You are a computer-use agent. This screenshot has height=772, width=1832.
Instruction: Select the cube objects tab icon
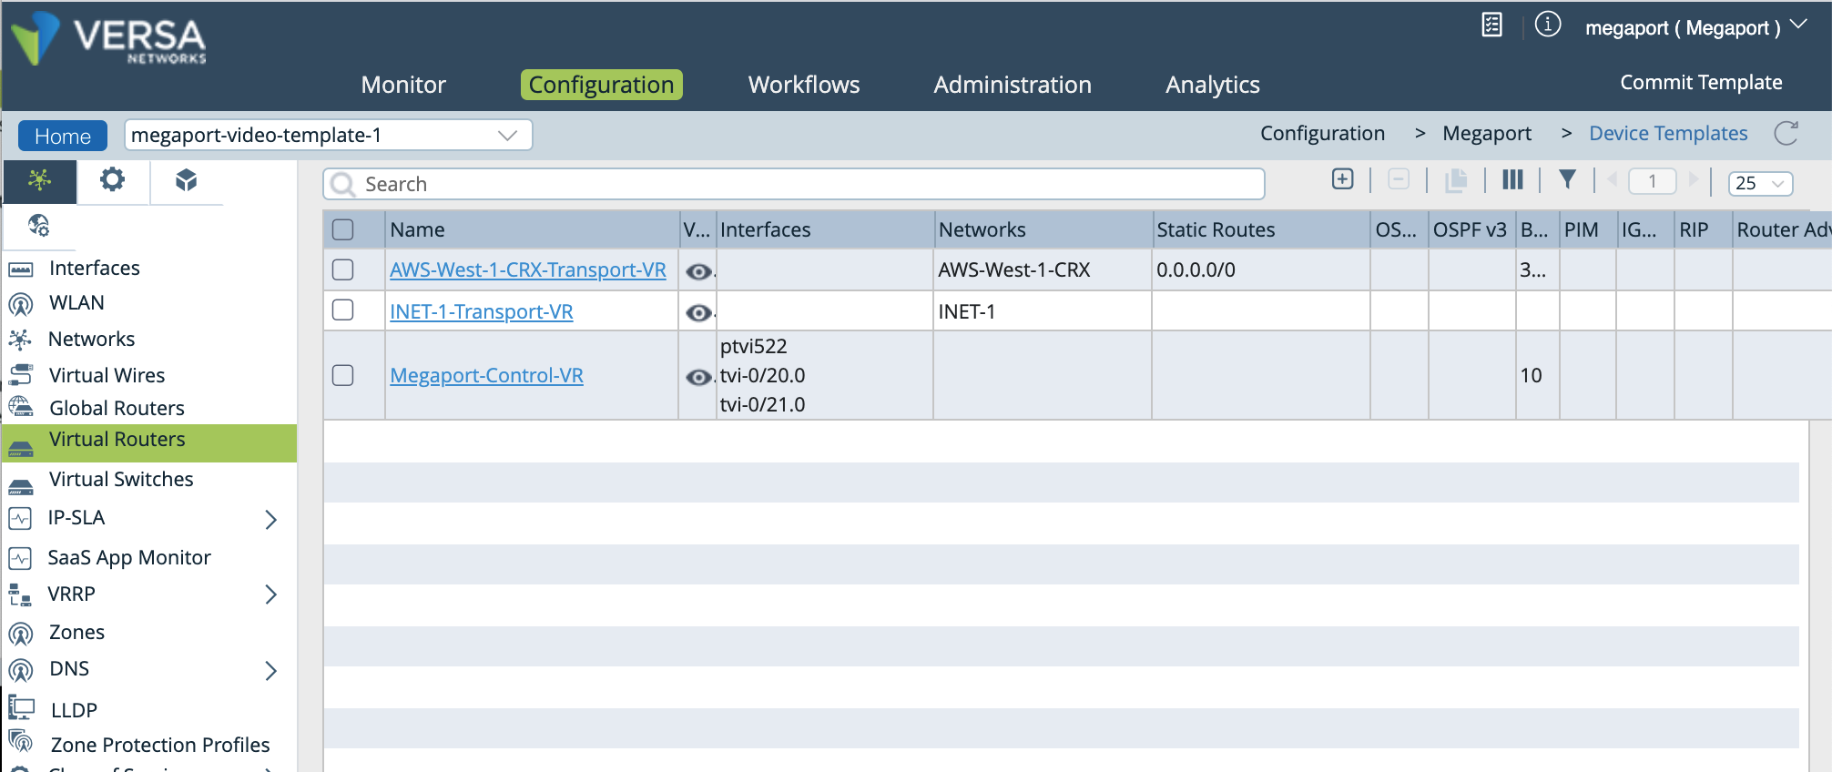[186, 180]
